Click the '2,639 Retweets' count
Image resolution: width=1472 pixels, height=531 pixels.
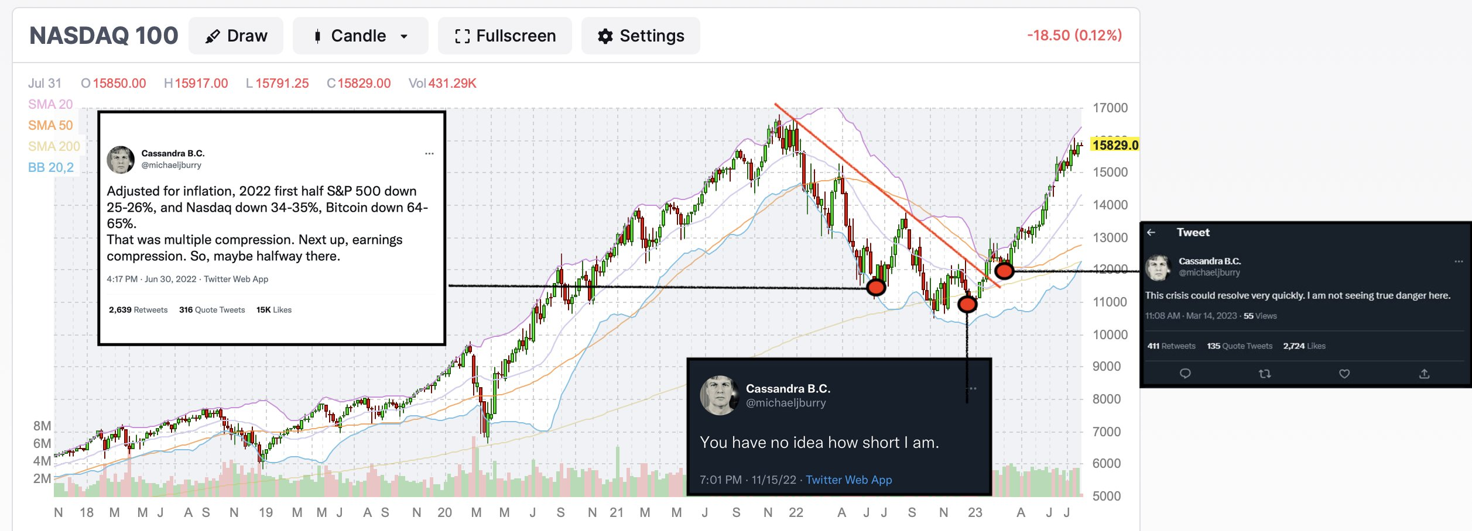pos(138,310)
